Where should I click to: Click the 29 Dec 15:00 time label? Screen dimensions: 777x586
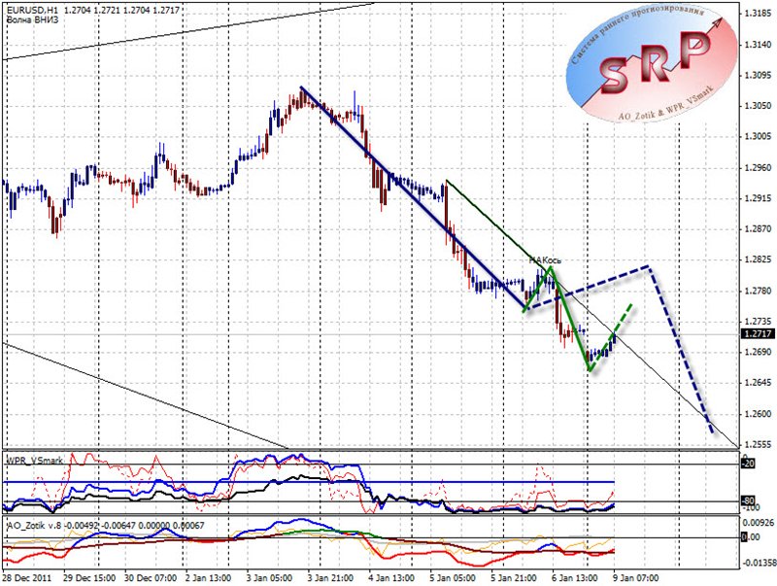[89, 578]
